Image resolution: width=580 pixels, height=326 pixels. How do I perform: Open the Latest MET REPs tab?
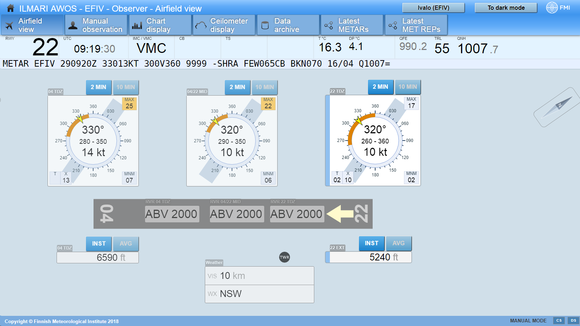click(x=416, y=25)
